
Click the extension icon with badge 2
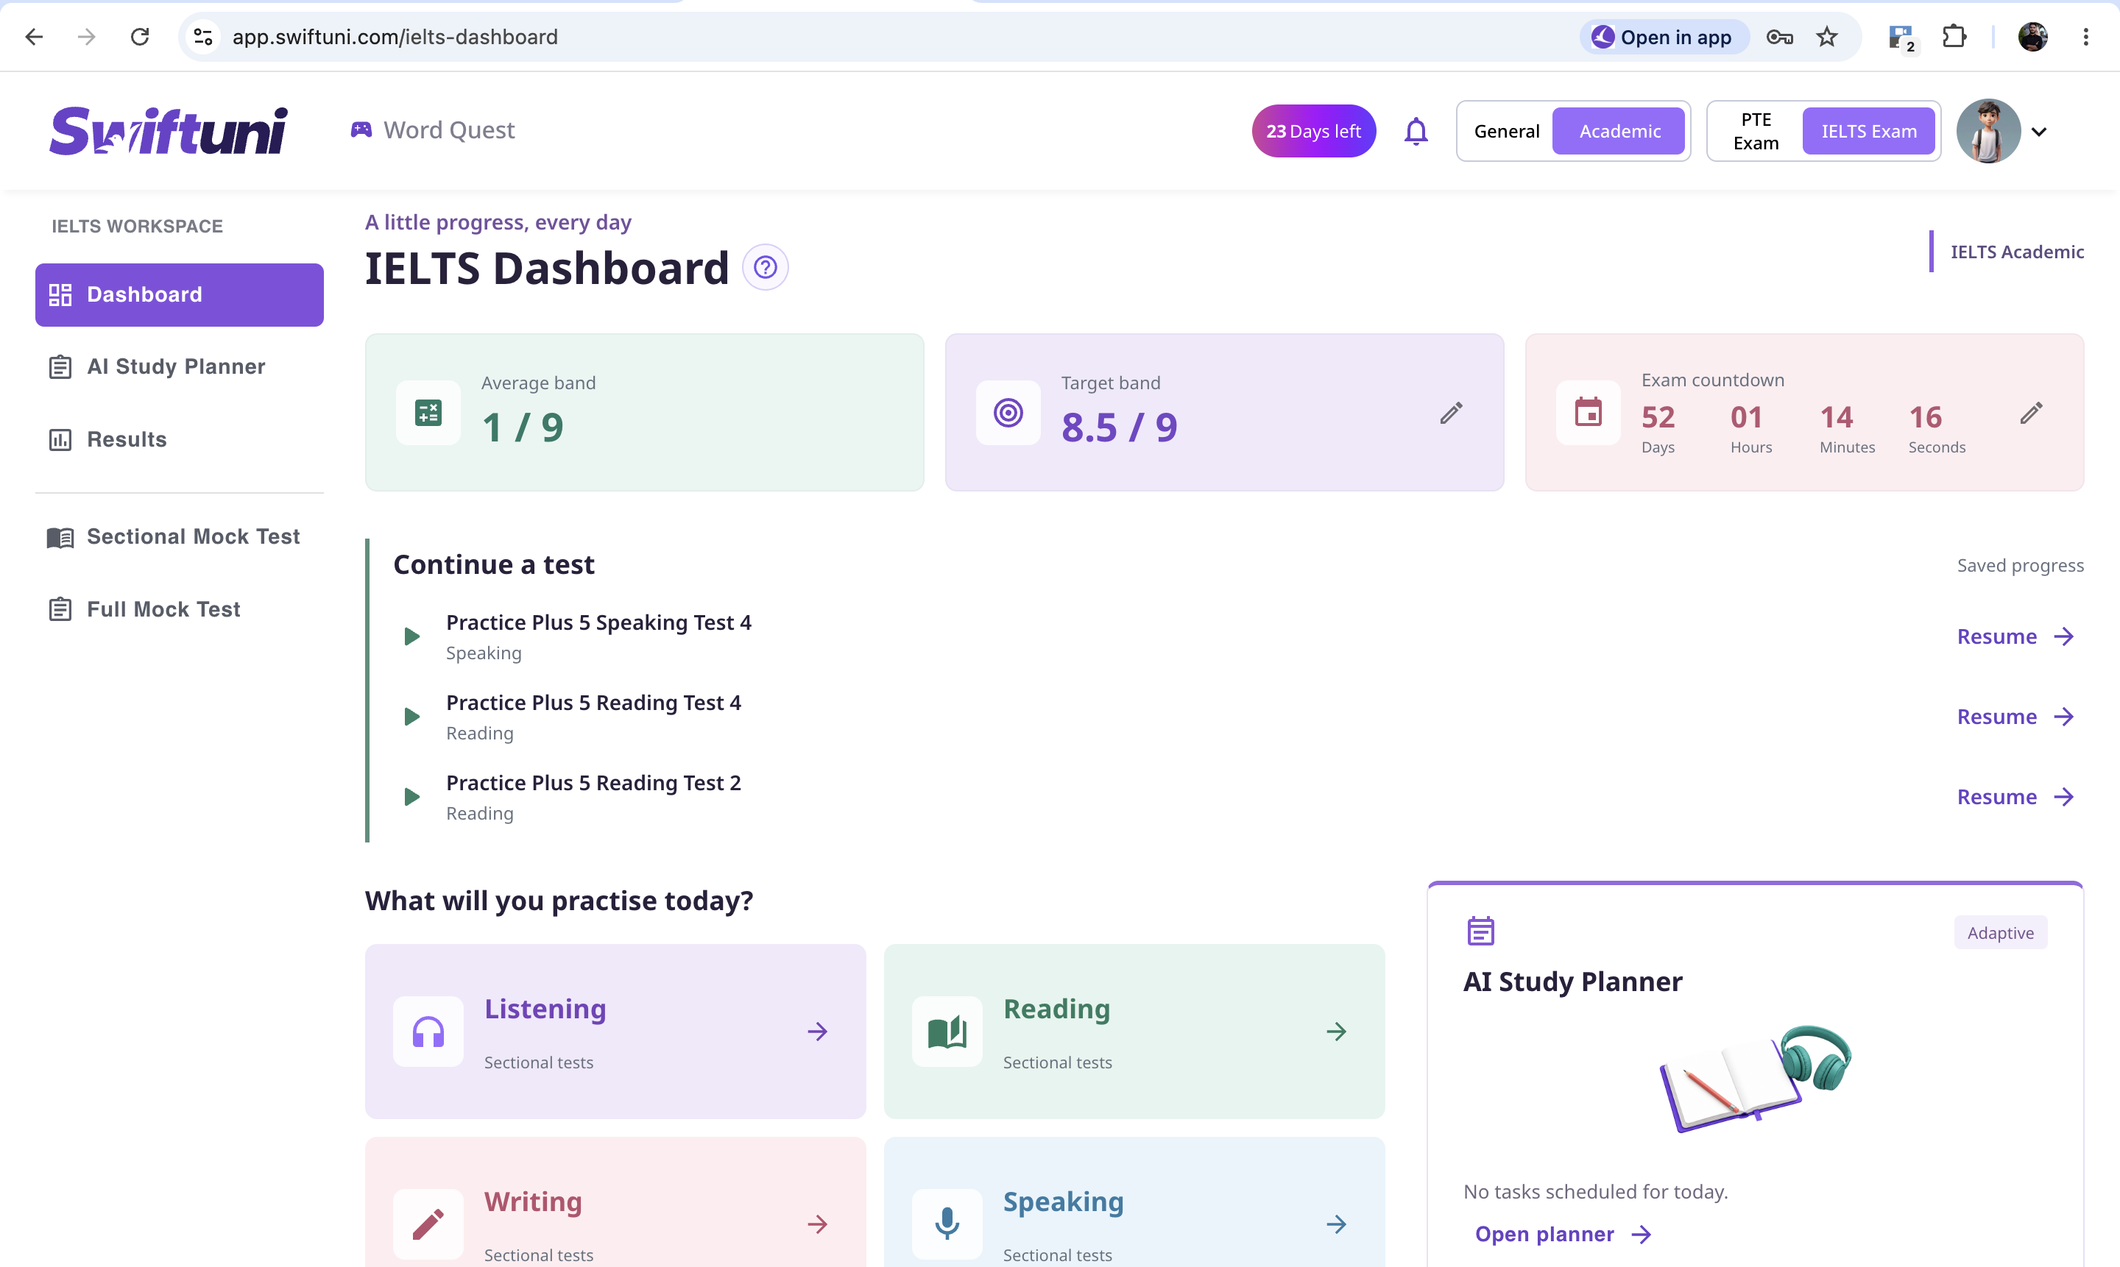point(1901,38)
